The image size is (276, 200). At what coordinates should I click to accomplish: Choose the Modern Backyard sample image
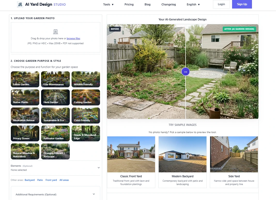pos(182,162)
